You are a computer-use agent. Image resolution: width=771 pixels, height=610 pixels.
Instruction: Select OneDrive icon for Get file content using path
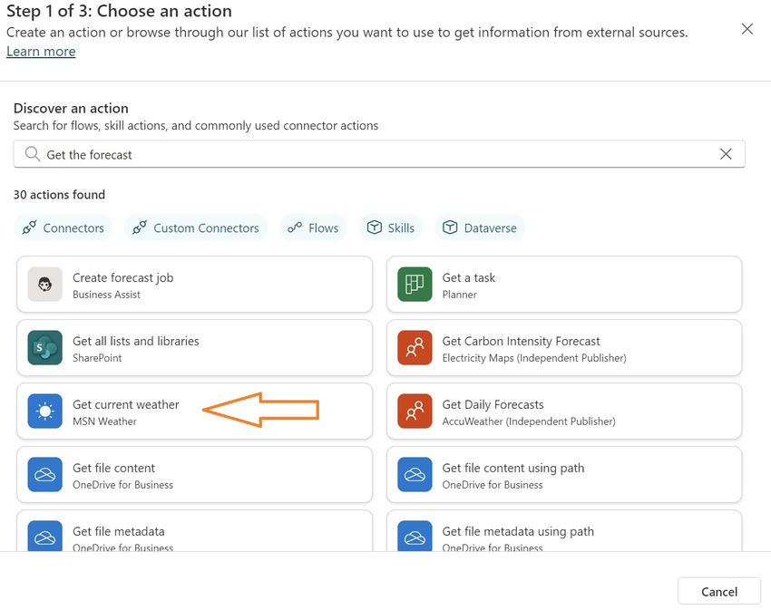(x=415, y=475)
